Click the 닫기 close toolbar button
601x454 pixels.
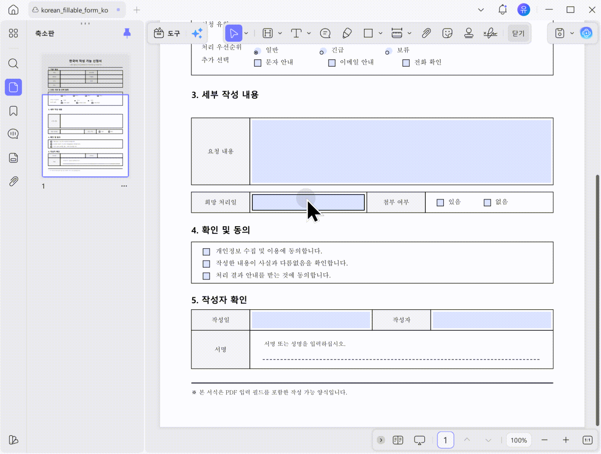(518, 33)
